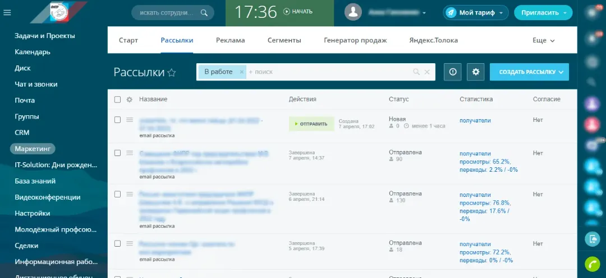Viewport: 606px width, 278px height.
Task: Click the rocket icon in Мой тариф
Action: (x=451, y=13)
